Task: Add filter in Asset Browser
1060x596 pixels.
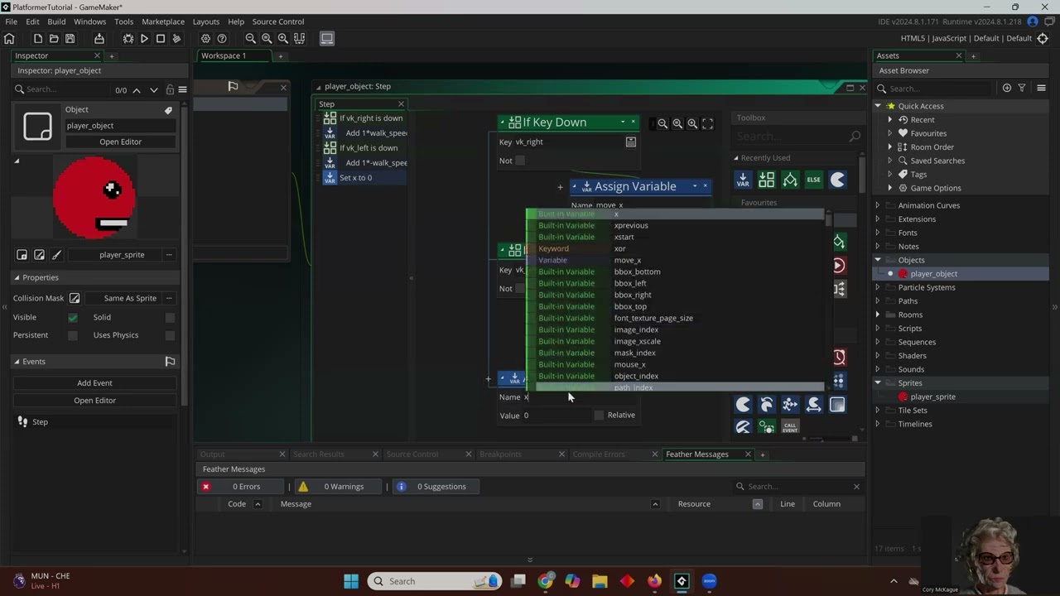Action: tap(1022, 89)
